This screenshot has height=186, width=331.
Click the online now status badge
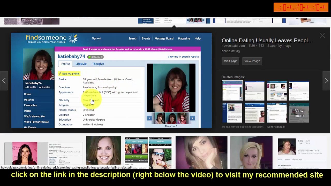(95, 57)
